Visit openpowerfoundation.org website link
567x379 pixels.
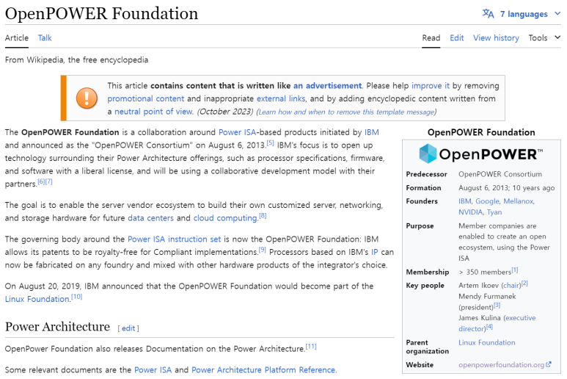coord(501,365)
